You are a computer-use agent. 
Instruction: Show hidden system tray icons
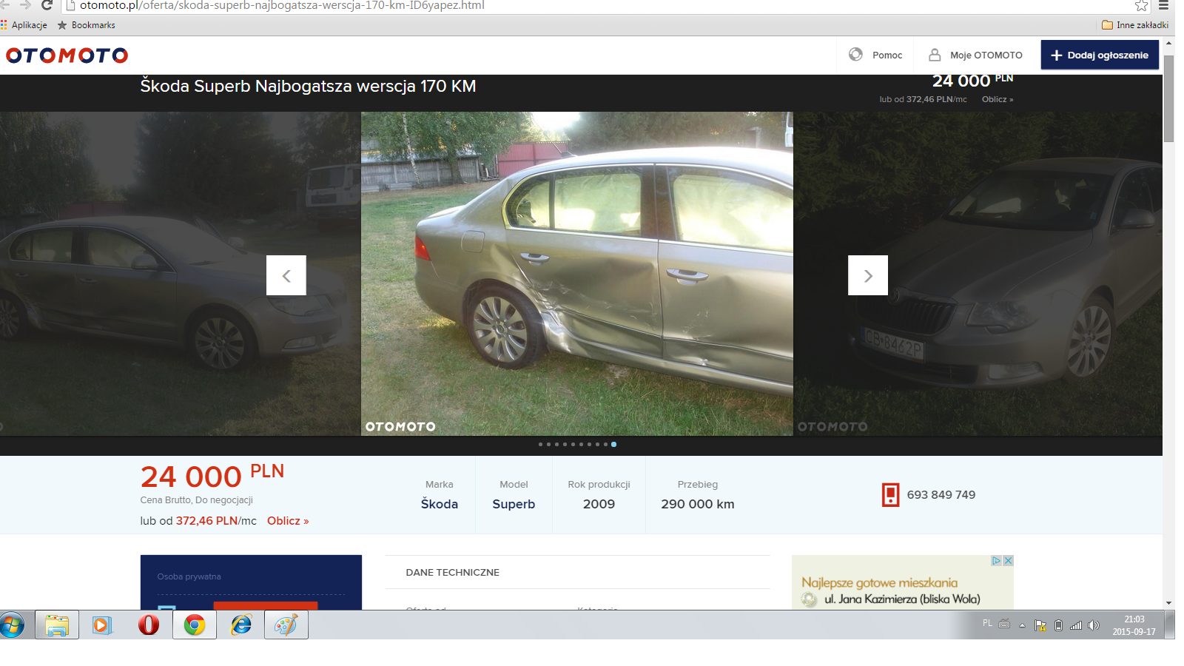[1022, 625]
